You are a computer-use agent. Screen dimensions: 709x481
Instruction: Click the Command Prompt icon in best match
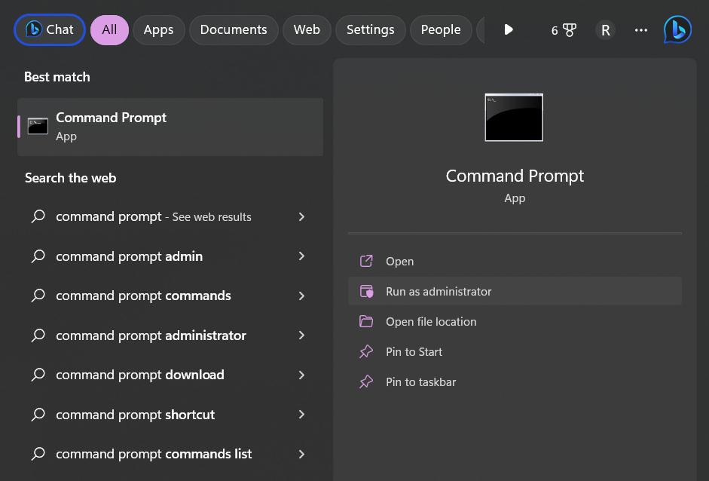38,126
